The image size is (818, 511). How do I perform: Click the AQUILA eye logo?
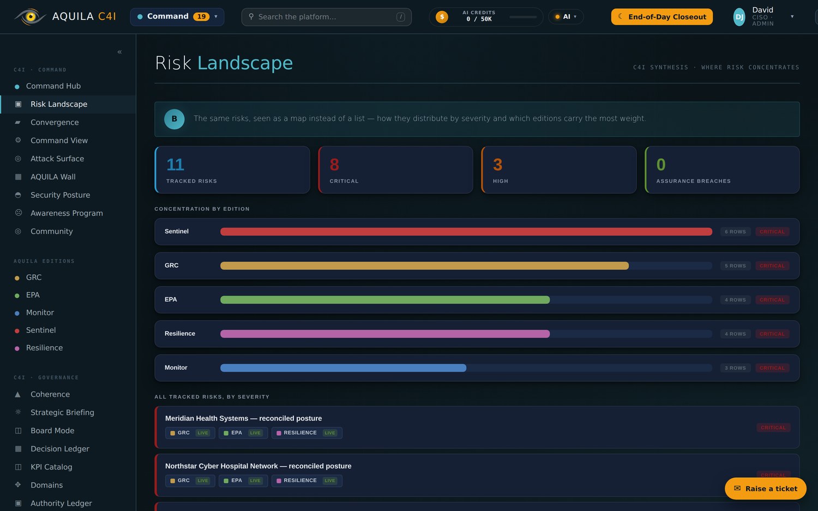pos(30,17)
